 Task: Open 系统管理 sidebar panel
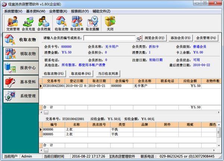point(21,96)
